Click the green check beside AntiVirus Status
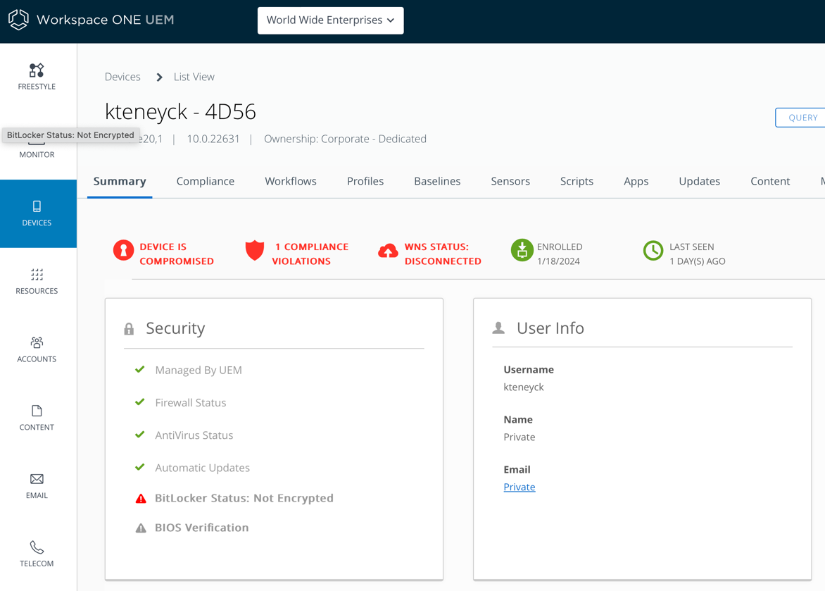Viewport: 825px width, 591px height. tap(140, 435)
